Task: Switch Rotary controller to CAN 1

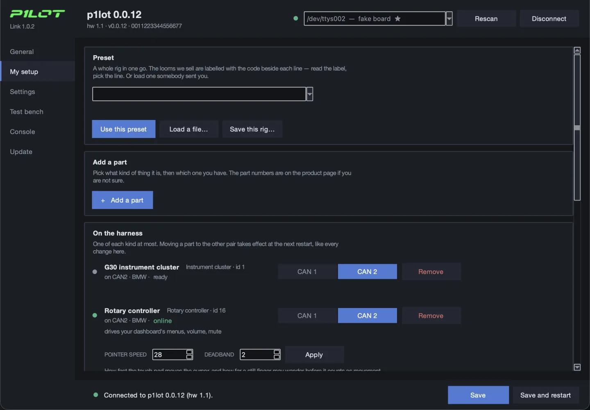Action: coord(307,316)
